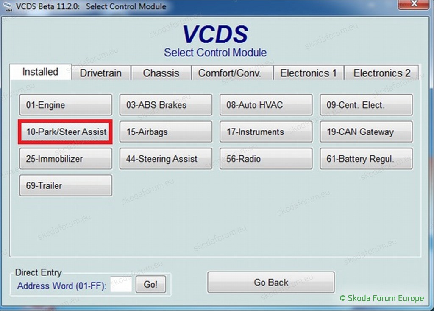Switch to the Electronics 2 tab
434x311 pixels.
(x=382, y=73)
